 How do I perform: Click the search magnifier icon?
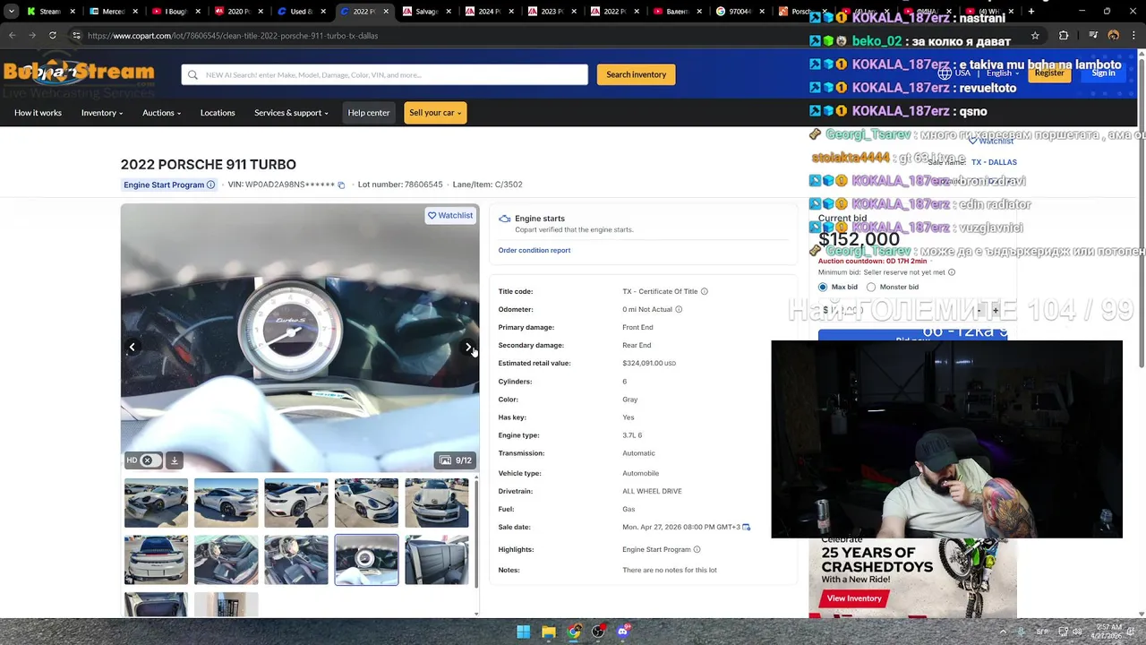(192, 74)
